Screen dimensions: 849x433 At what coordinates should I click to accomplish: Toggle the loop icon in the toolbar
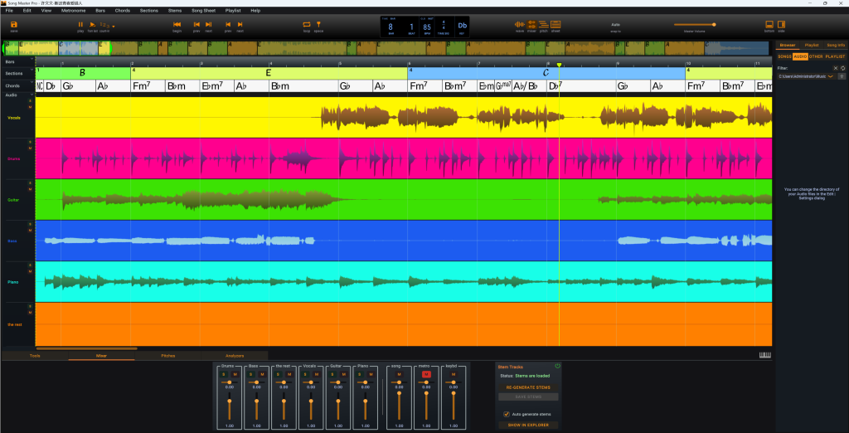[306, 26]
